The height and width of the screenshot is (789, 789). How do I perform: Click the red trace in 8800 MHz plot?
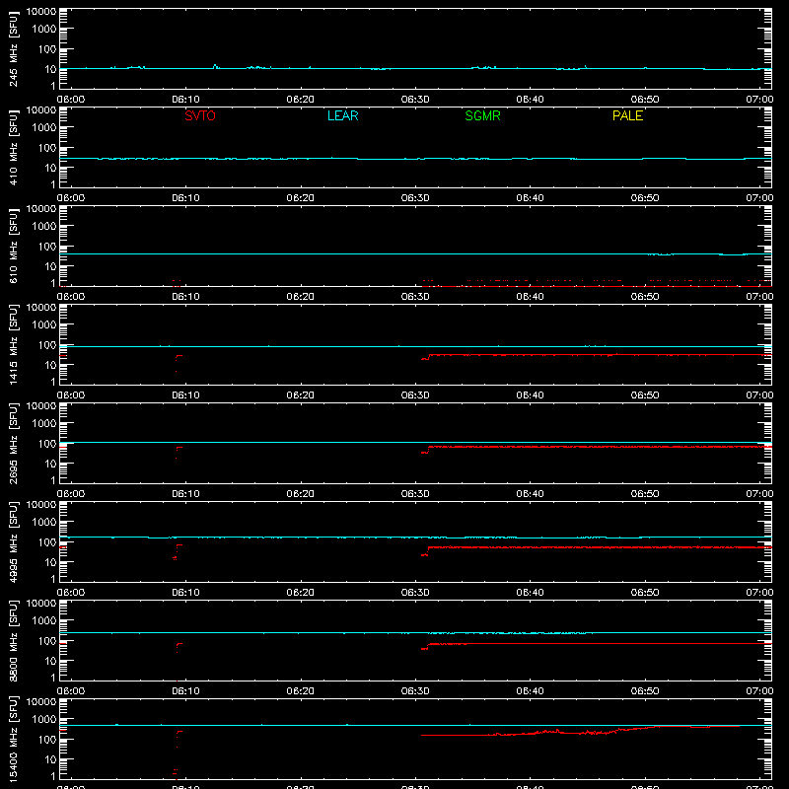tap(599, 644)
